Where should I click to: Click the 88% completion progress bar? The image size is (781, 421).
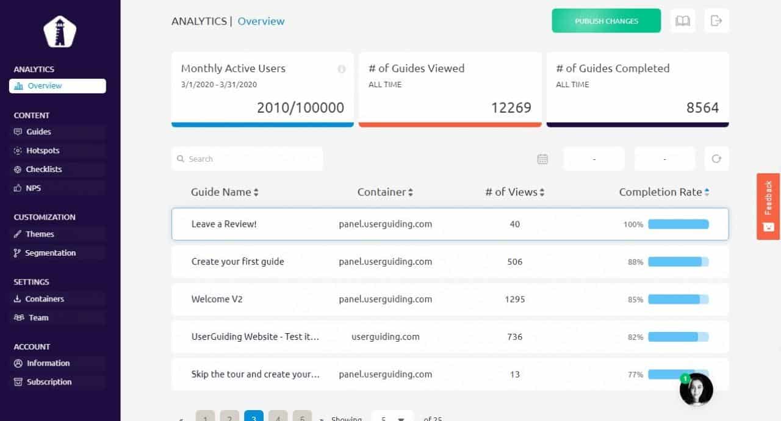[678, 262]
